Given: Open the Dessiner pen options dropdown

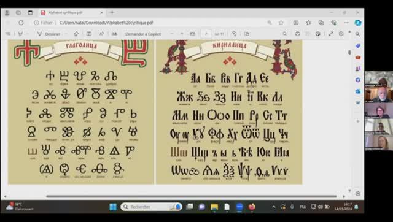Looking at the screenshot, I should pyautogui.click(x=66, y=34).
